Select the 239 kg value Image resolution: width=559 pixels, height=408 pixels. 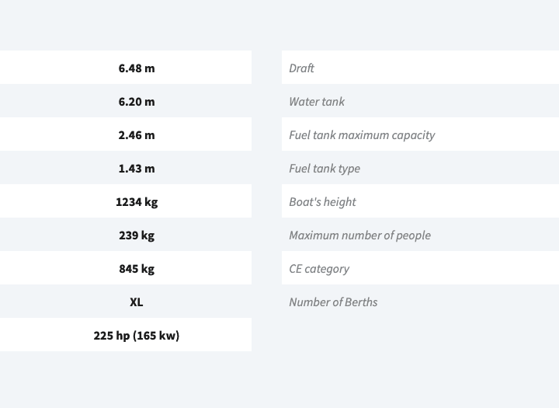(137, 235)
